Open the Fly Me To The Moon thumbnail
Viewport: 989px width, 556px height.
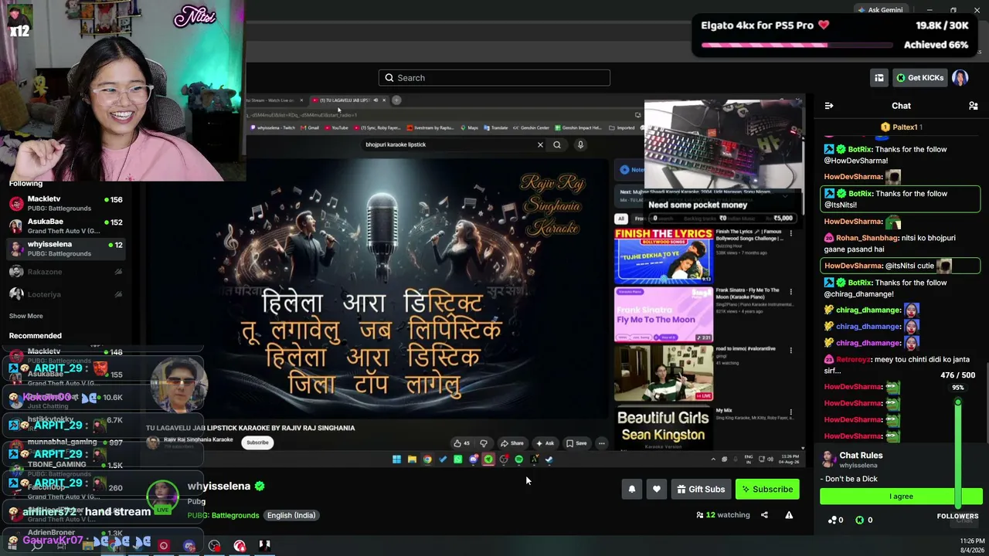pyautogui.click(x=664, y=314)
